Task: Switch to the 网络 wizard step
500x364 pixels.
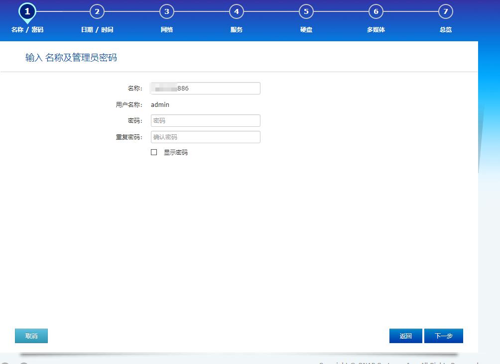Action: tap(167, 30)
